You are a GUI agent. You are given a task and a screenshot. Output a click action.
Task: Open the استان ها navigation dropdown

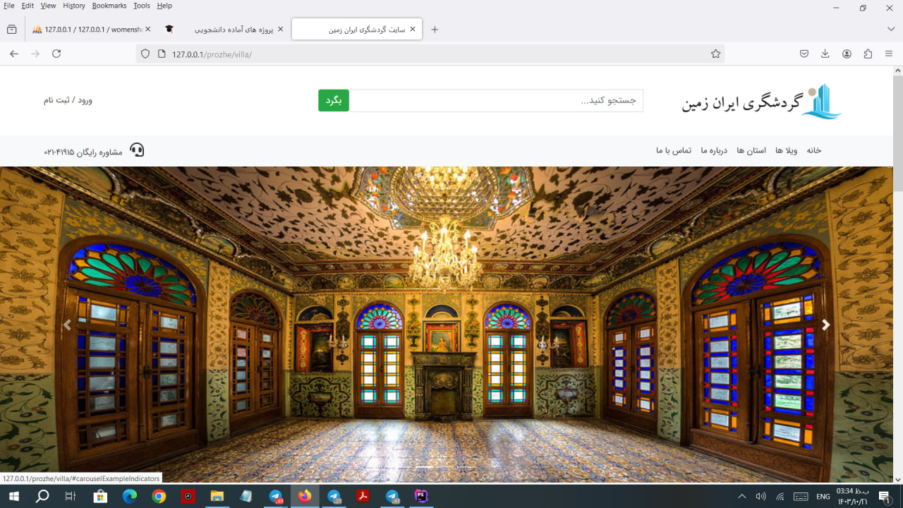pos(750,150)
